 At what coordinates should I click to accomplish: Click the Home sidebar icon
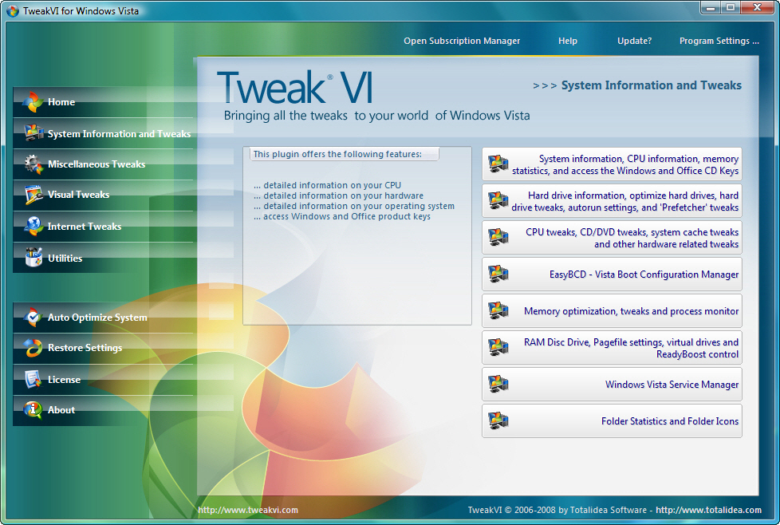(33, 102)
